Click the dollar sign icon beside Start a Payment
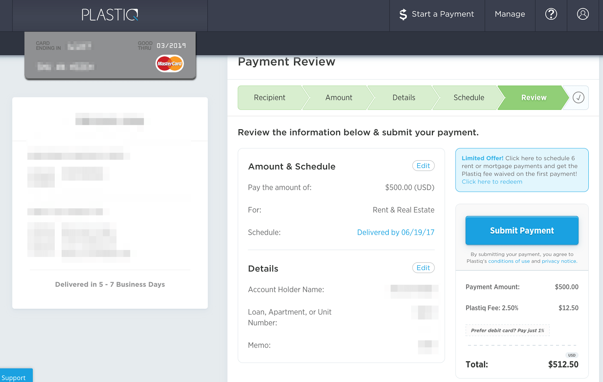The height and width of the screenshot is (382, 603). tap(403, 15)
